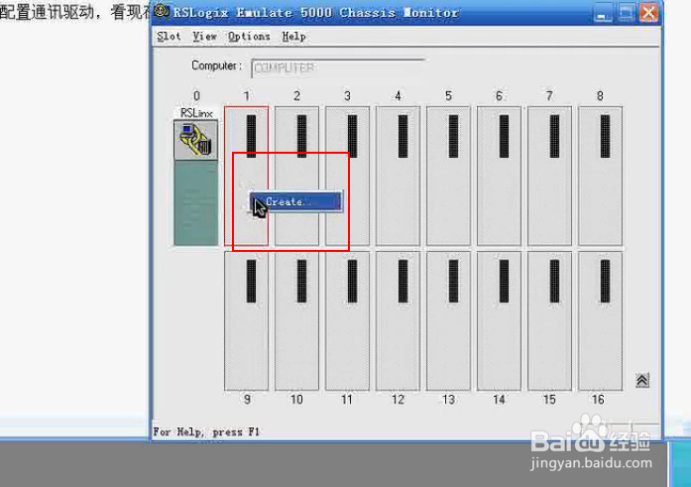Close the Chassis Monitor window

649,13
